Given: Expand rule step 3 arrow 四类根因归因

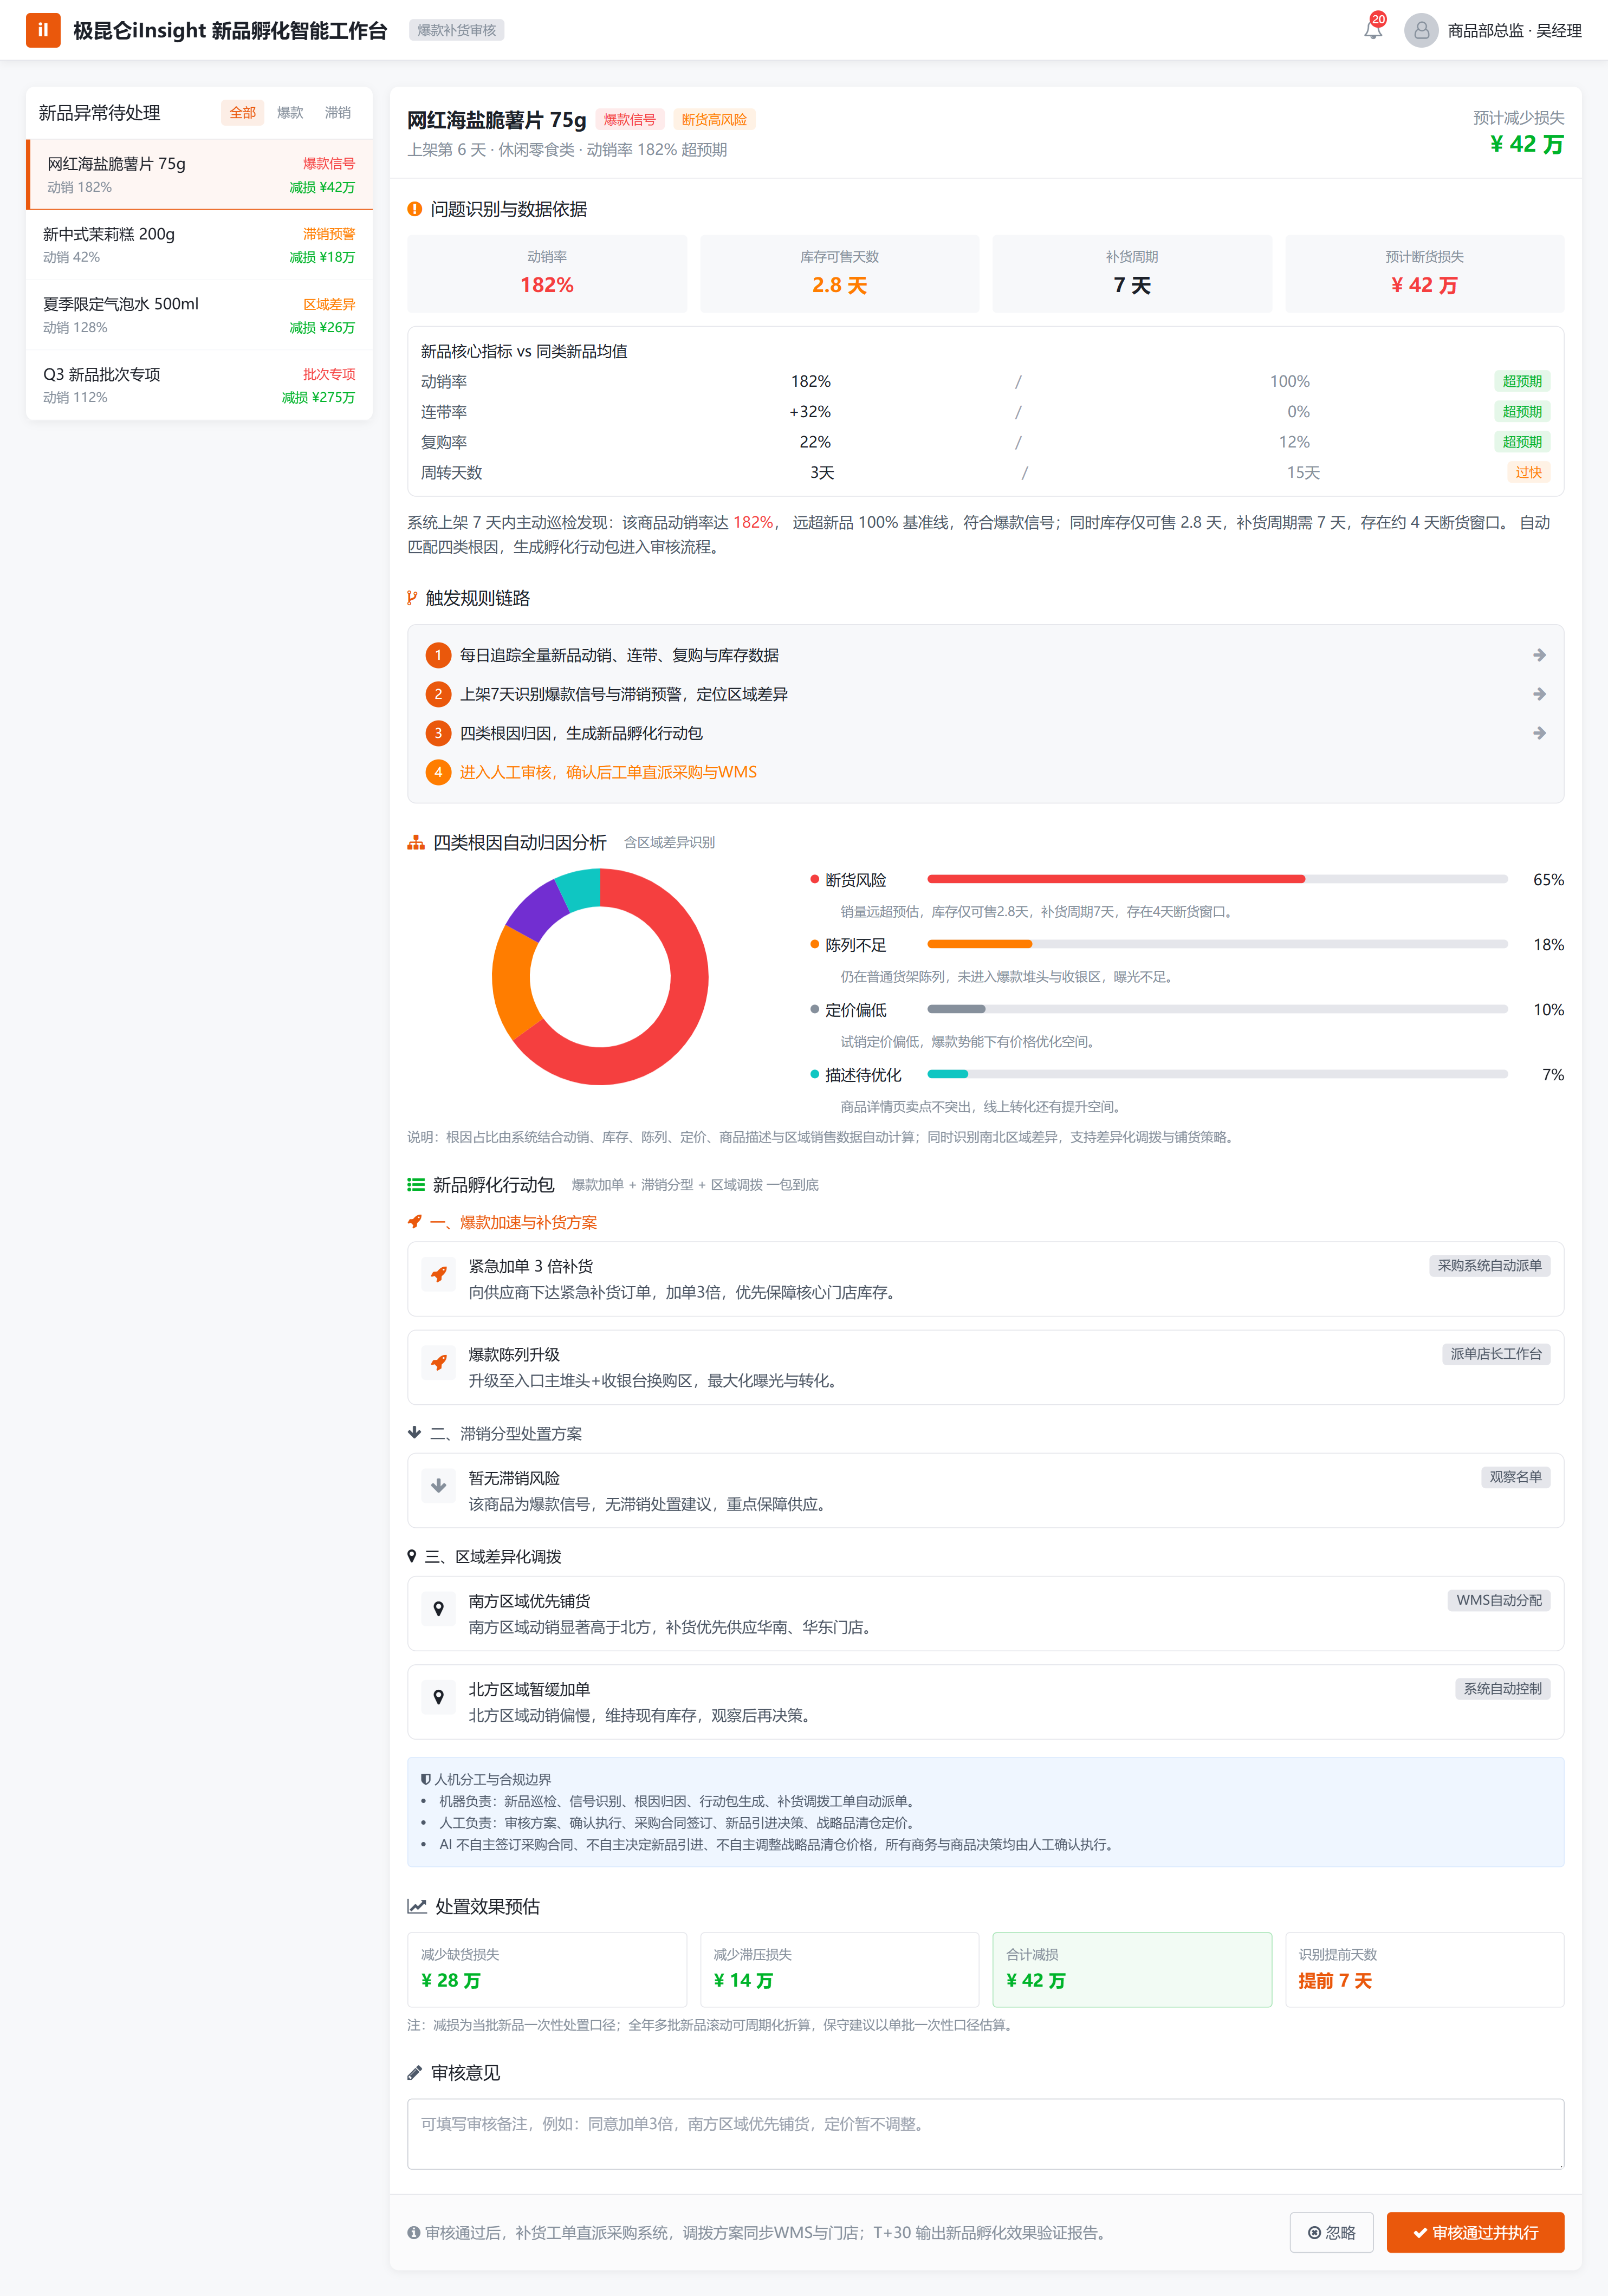Looking at the screenshot, I should pos(1539,733).
